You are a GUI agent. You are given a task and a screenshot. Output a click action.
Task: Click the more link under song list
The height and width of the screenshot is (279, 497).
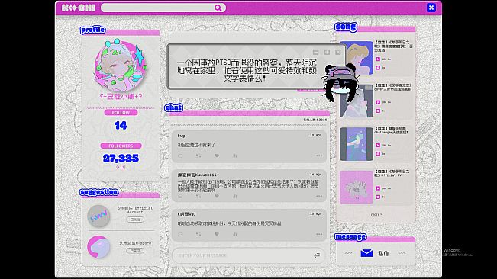click(376, 214)
